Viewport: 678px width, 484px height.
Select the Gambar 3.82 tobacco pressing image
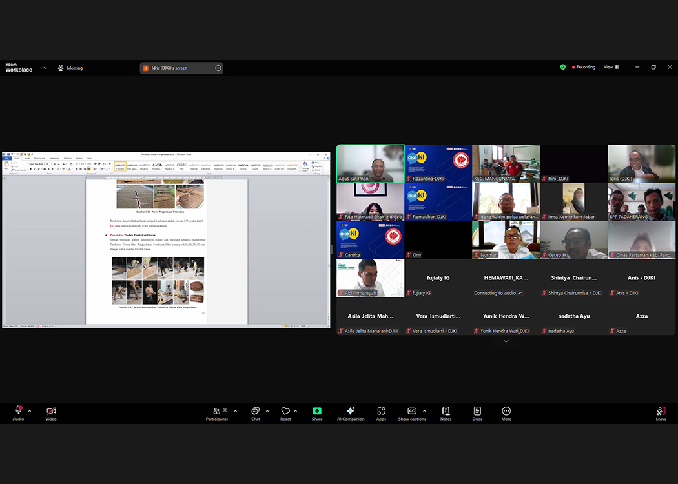tap(158, 280)
